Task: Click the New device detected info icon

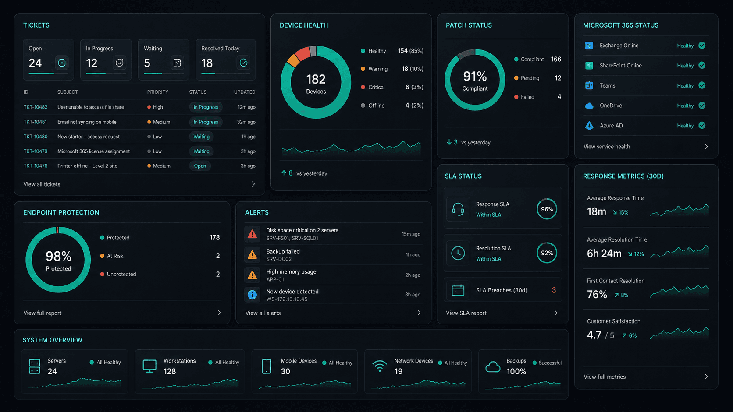Action: click(252, 295)
